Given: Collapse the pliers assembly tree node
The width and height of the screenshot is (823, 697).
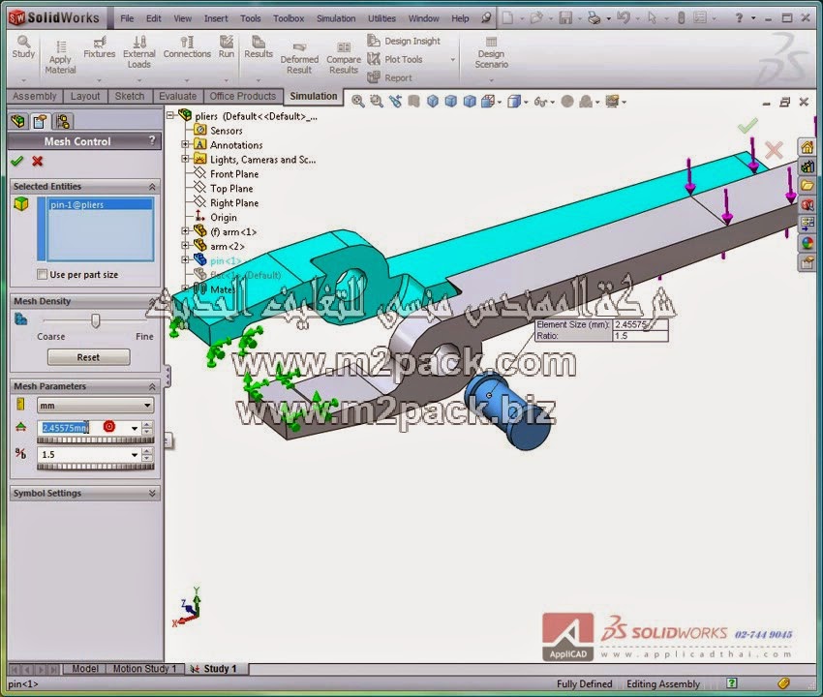Looking at the screenshot, I should 170,115.
